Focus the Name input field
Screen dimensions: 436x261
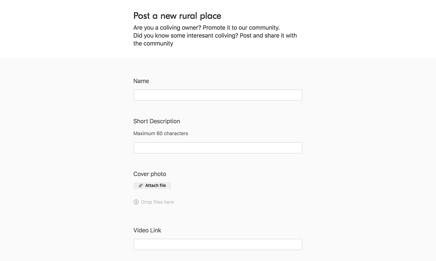(x=218, y=95)
